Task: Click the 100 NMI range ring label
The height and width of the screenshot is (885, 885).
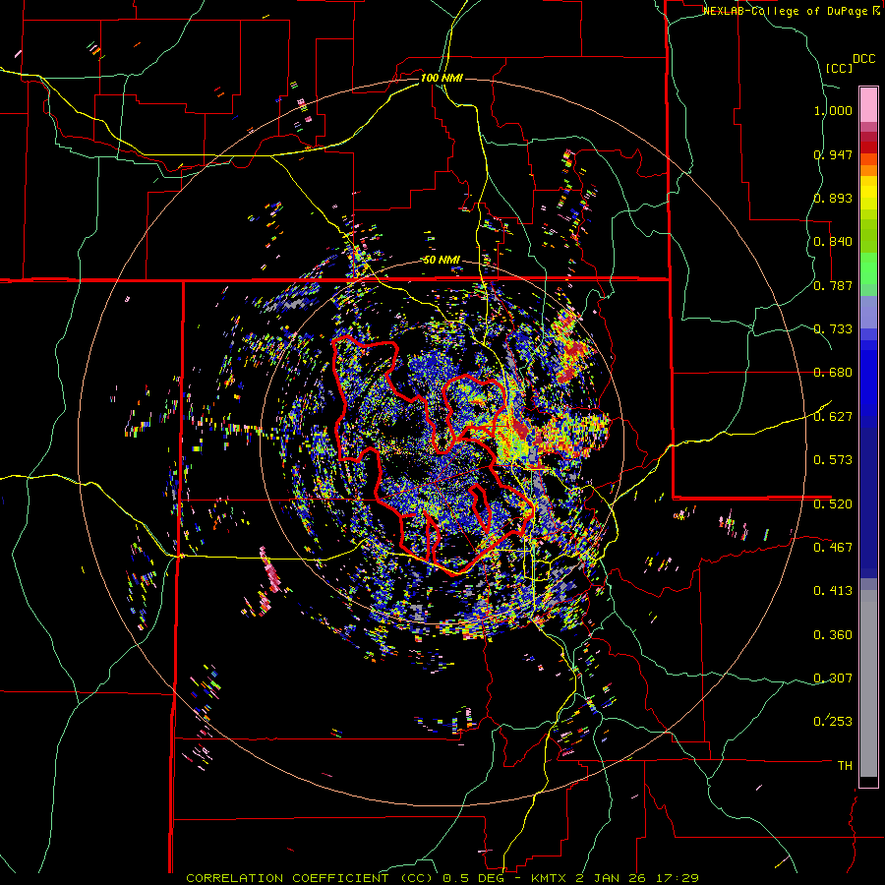Action: point(442,78)
